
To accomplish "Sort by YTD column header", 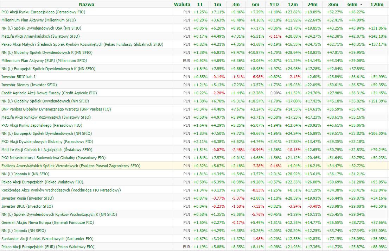I will [274, 5].
